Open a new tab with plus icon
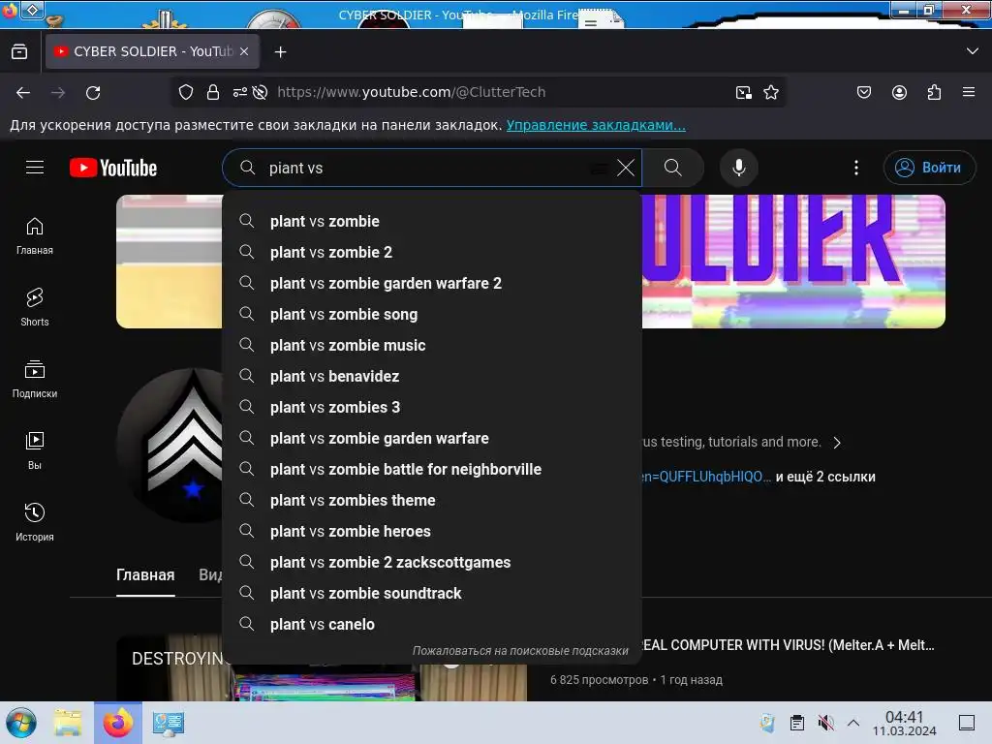992x744 pixels. (x=280, y=52)
